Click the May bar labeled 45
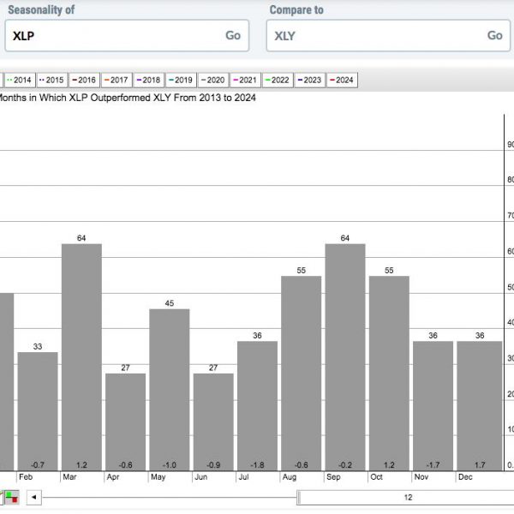Screen dimensions: 514x514 click(x=170, y=390)
